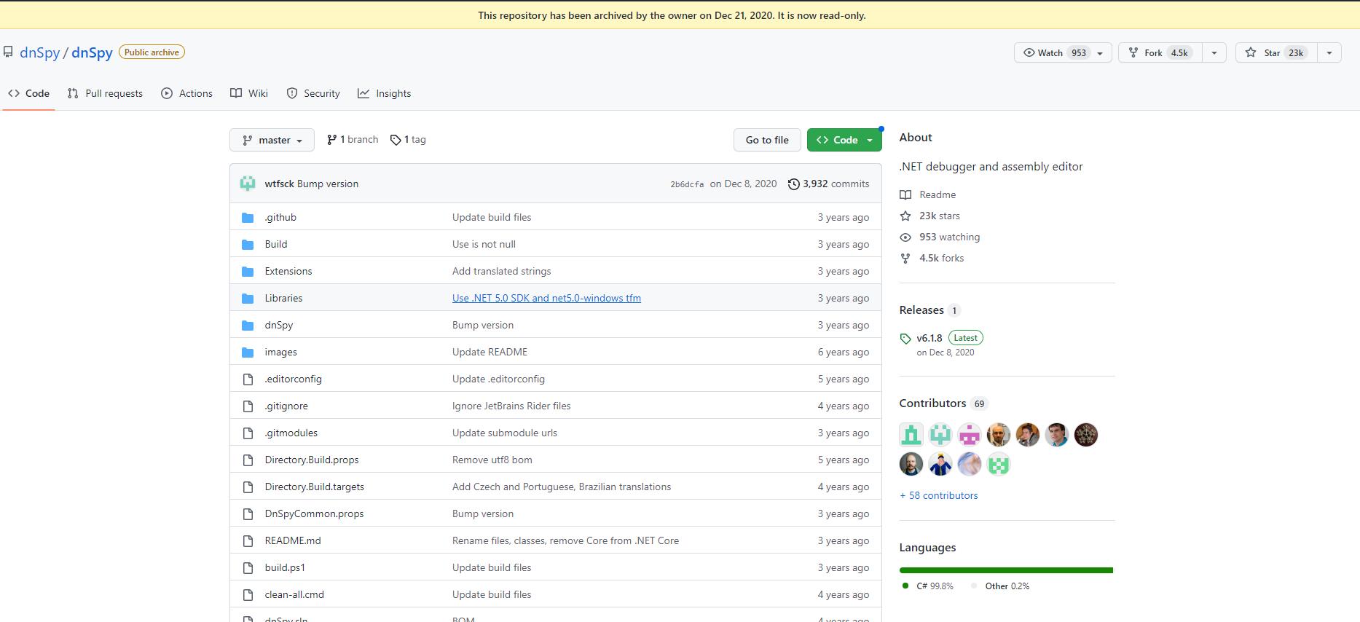View the 1 branch link
The height and width of the screenshot is (622, 1360).
click(353, 139)
